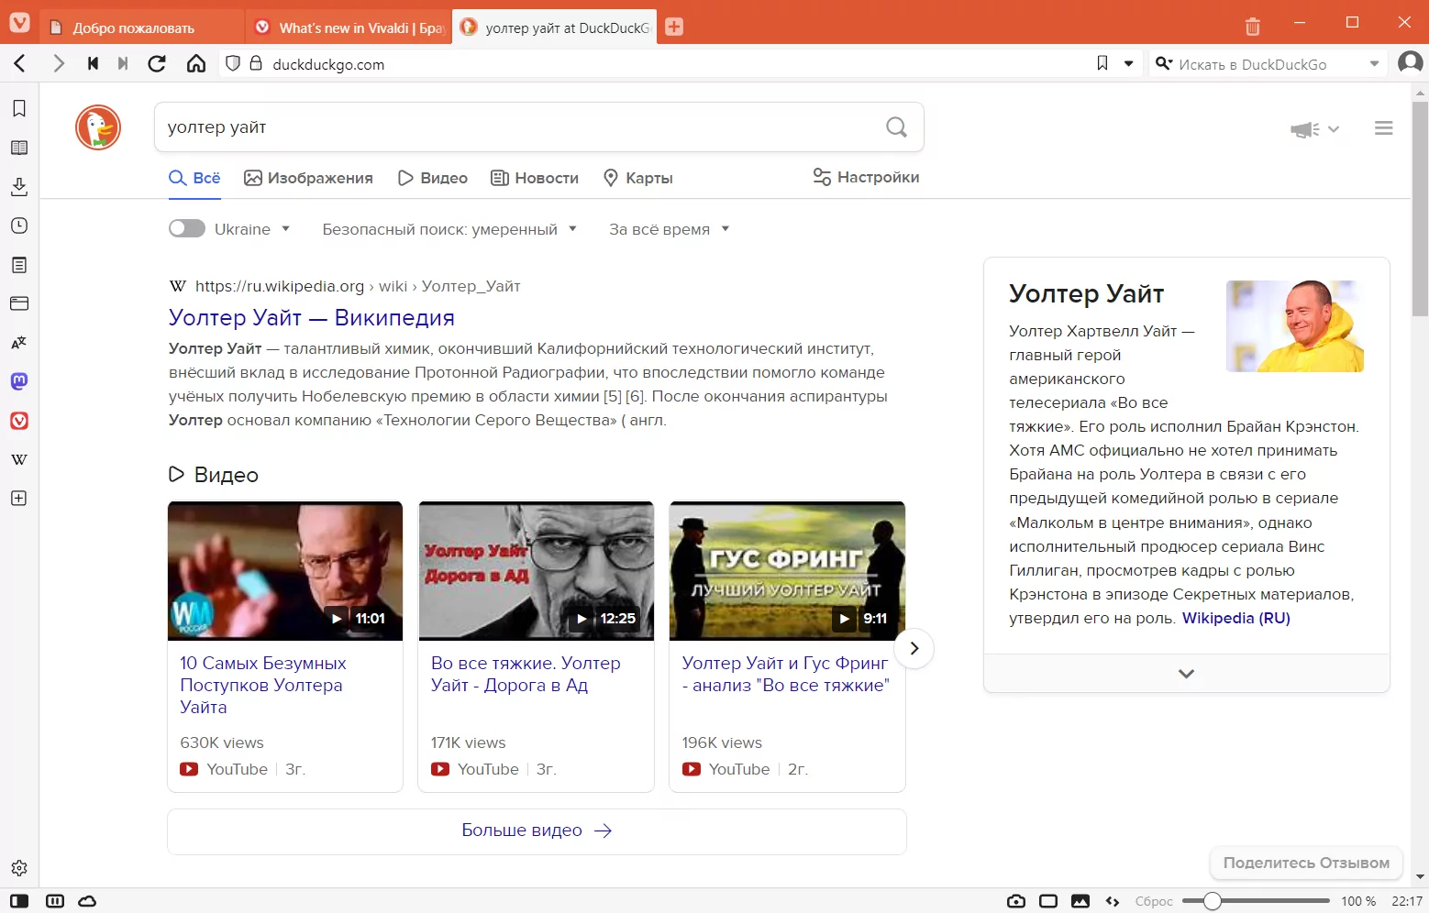Viewport: 1429px width, 913px height.
Task: Open the user profile avatar
Action: (1410, 63)
